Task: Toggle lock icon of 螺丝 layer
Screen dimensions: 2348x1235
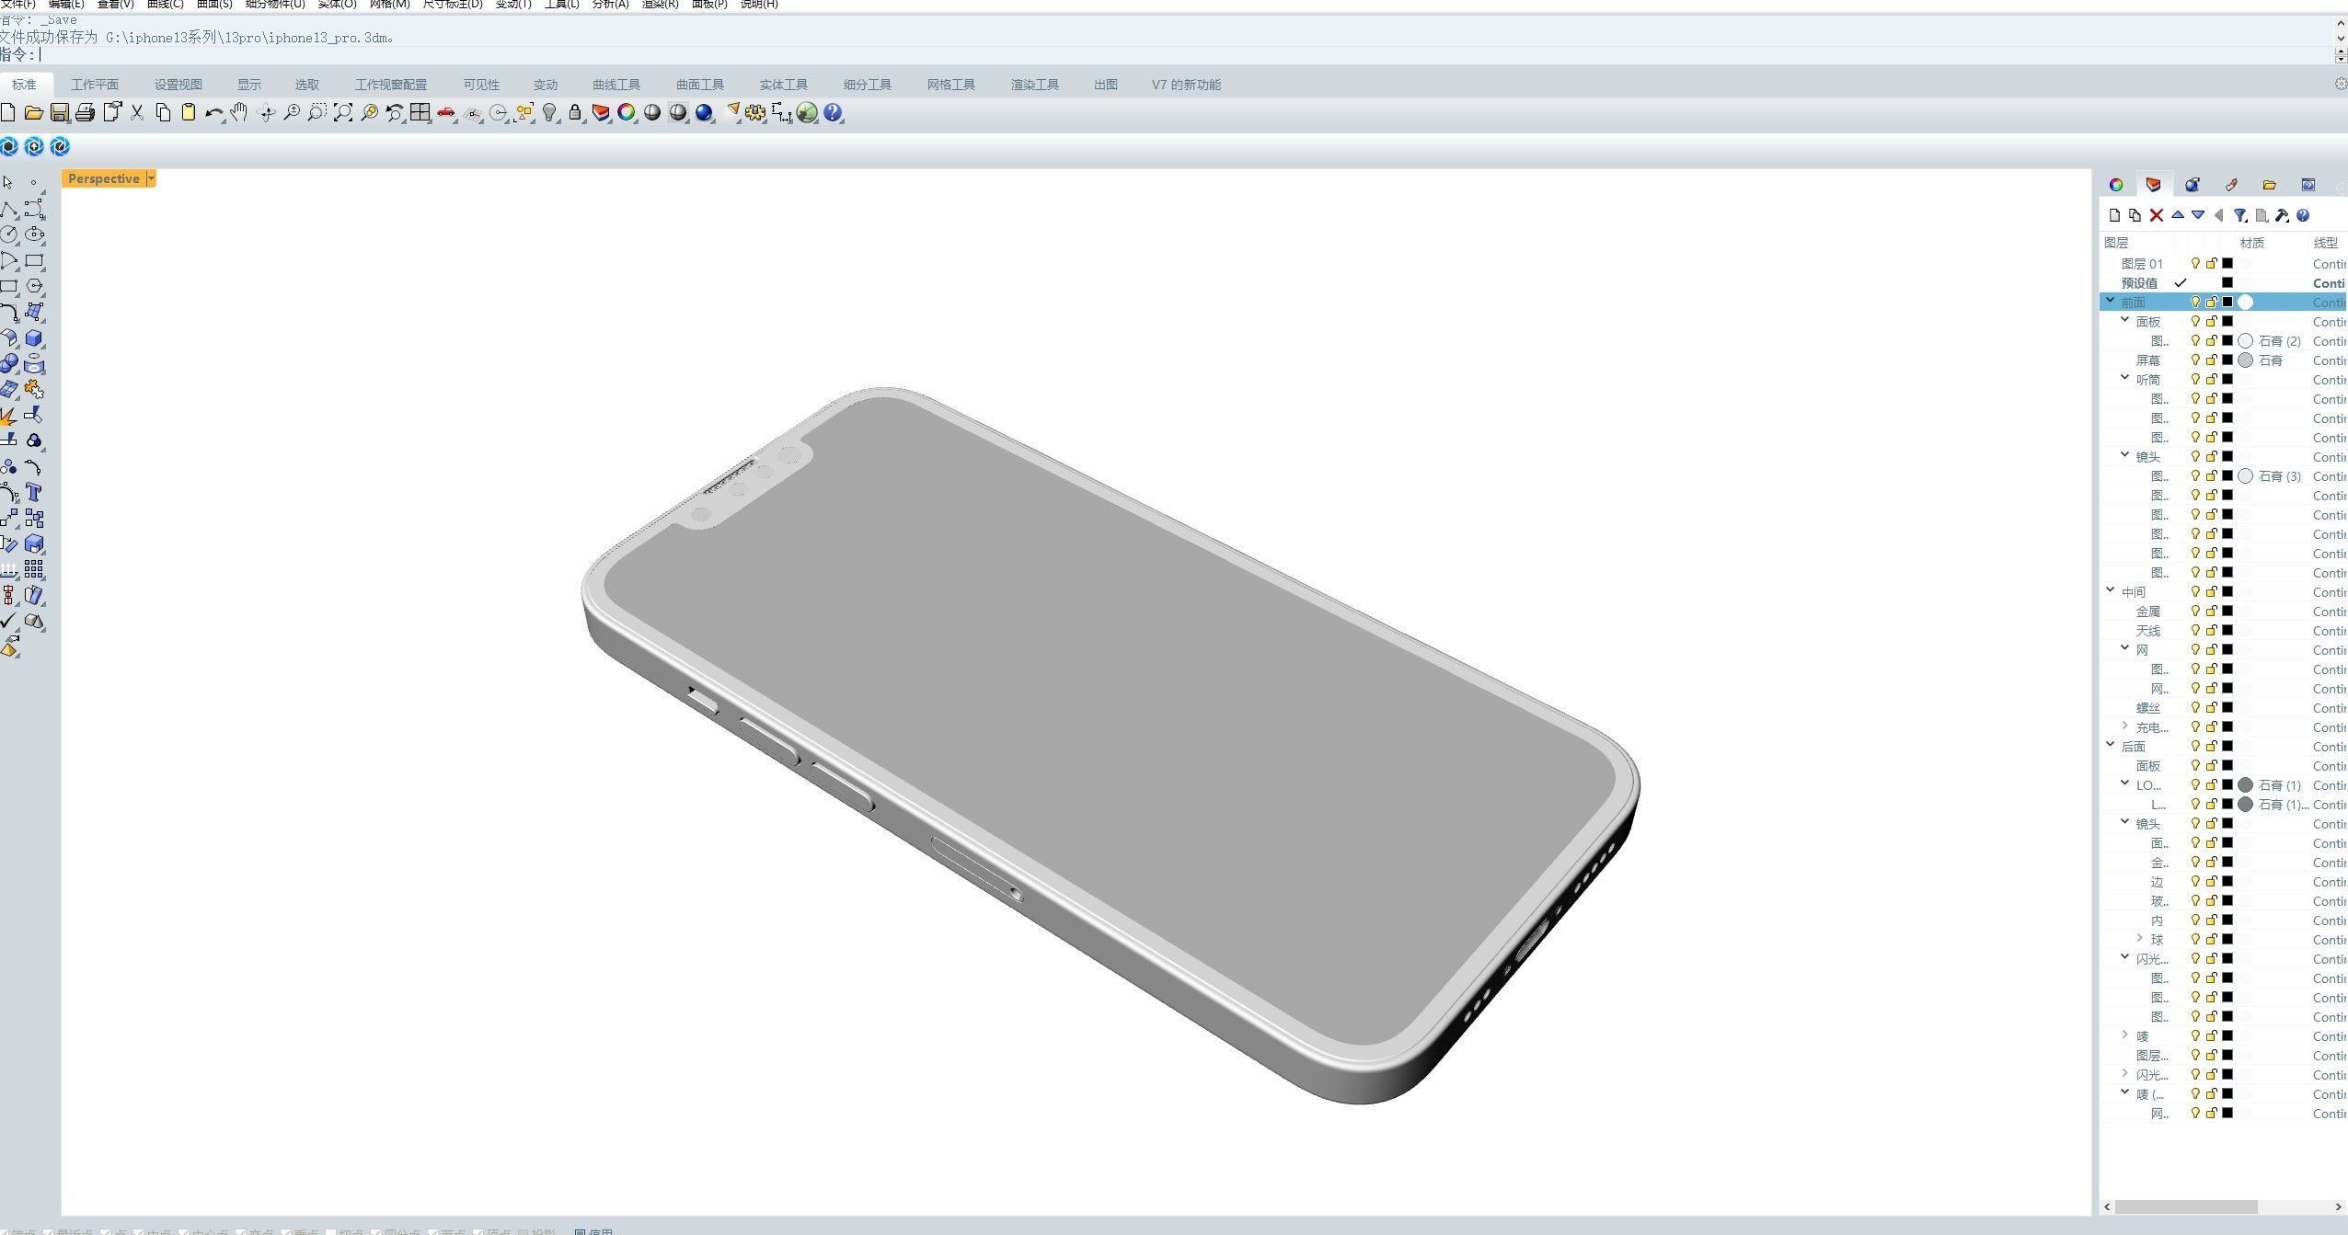Action: [2212, 707]
